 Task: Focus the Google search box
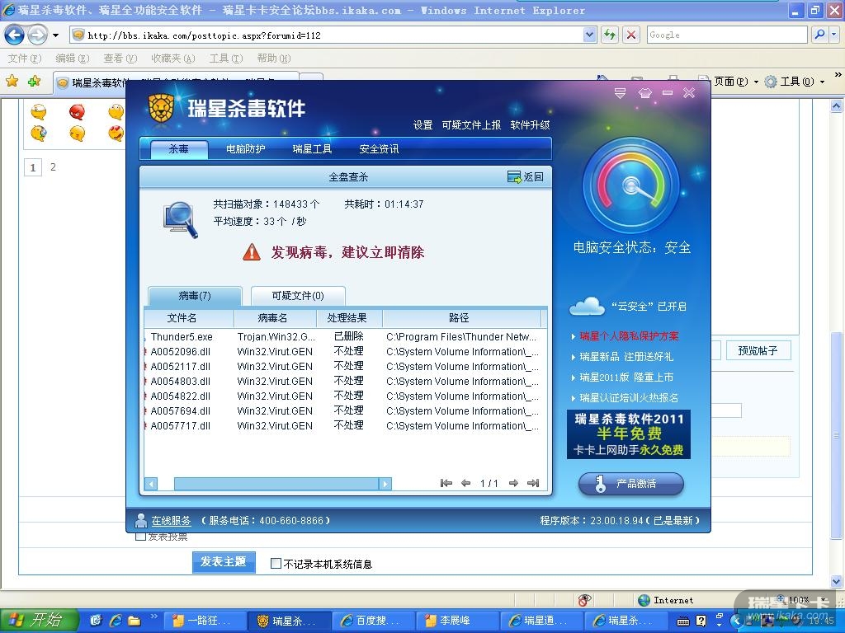pyautogui.click(x=727, y=35)
